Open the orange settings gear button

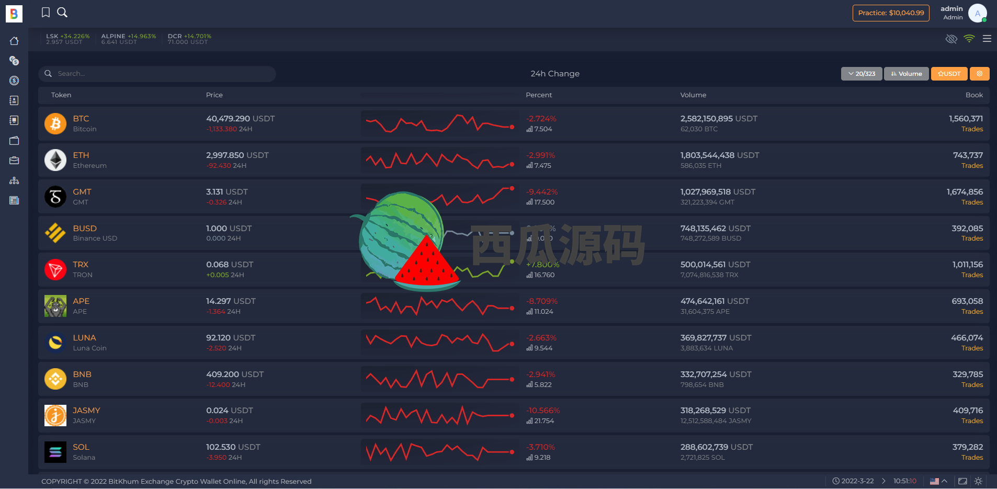click(980, 74)
